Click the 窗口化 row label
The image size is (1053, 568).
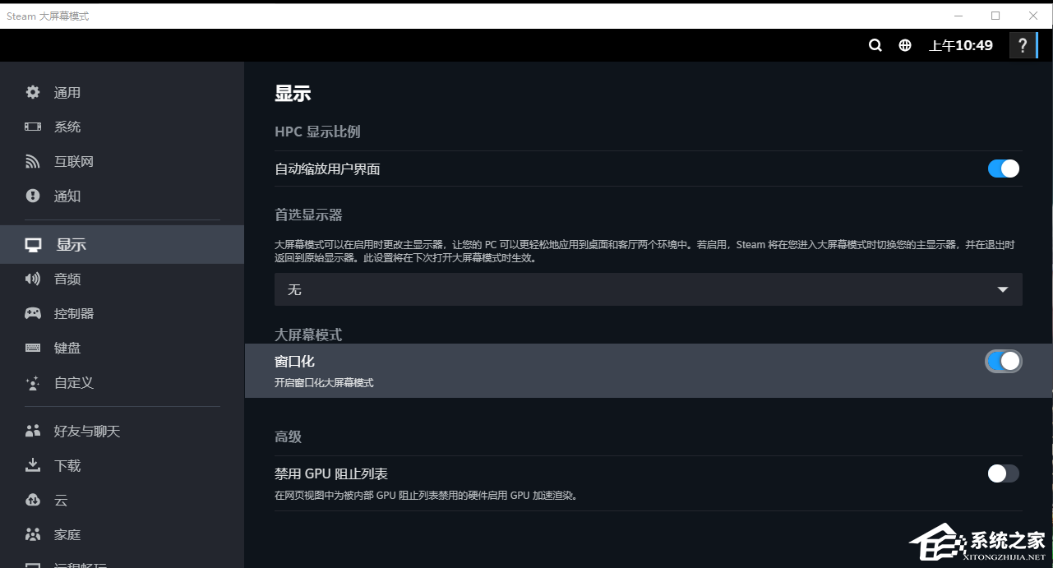coord(294,361)
